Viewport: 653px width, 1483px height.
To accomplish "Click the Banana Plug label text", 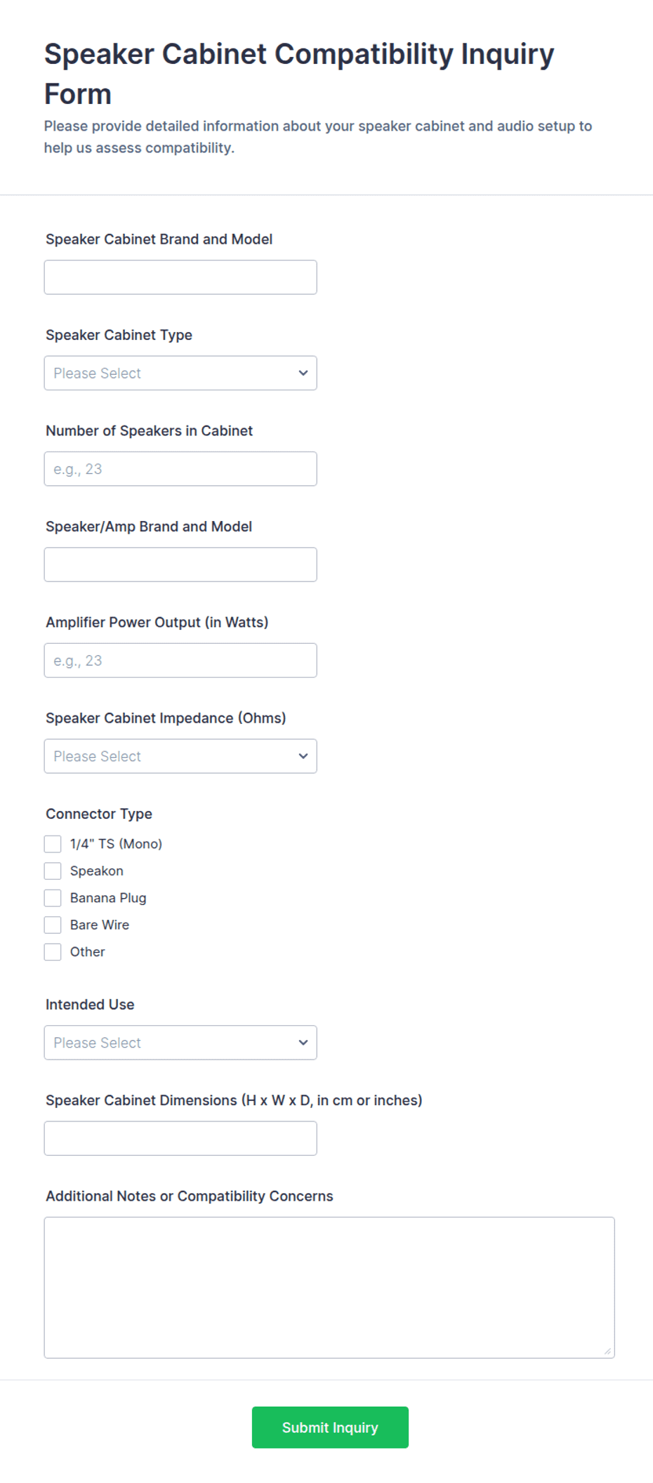I will click(x=108, y=898).
